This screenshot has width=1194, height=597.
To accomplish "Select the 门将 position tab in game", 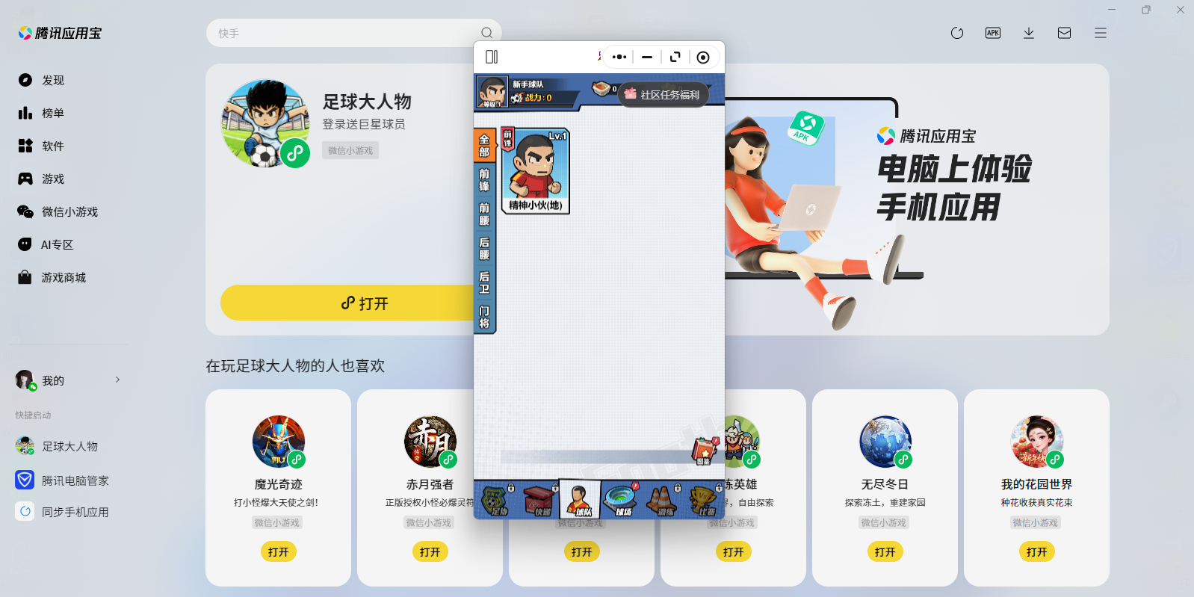I will pyautogui.click(x=484, y=317).
